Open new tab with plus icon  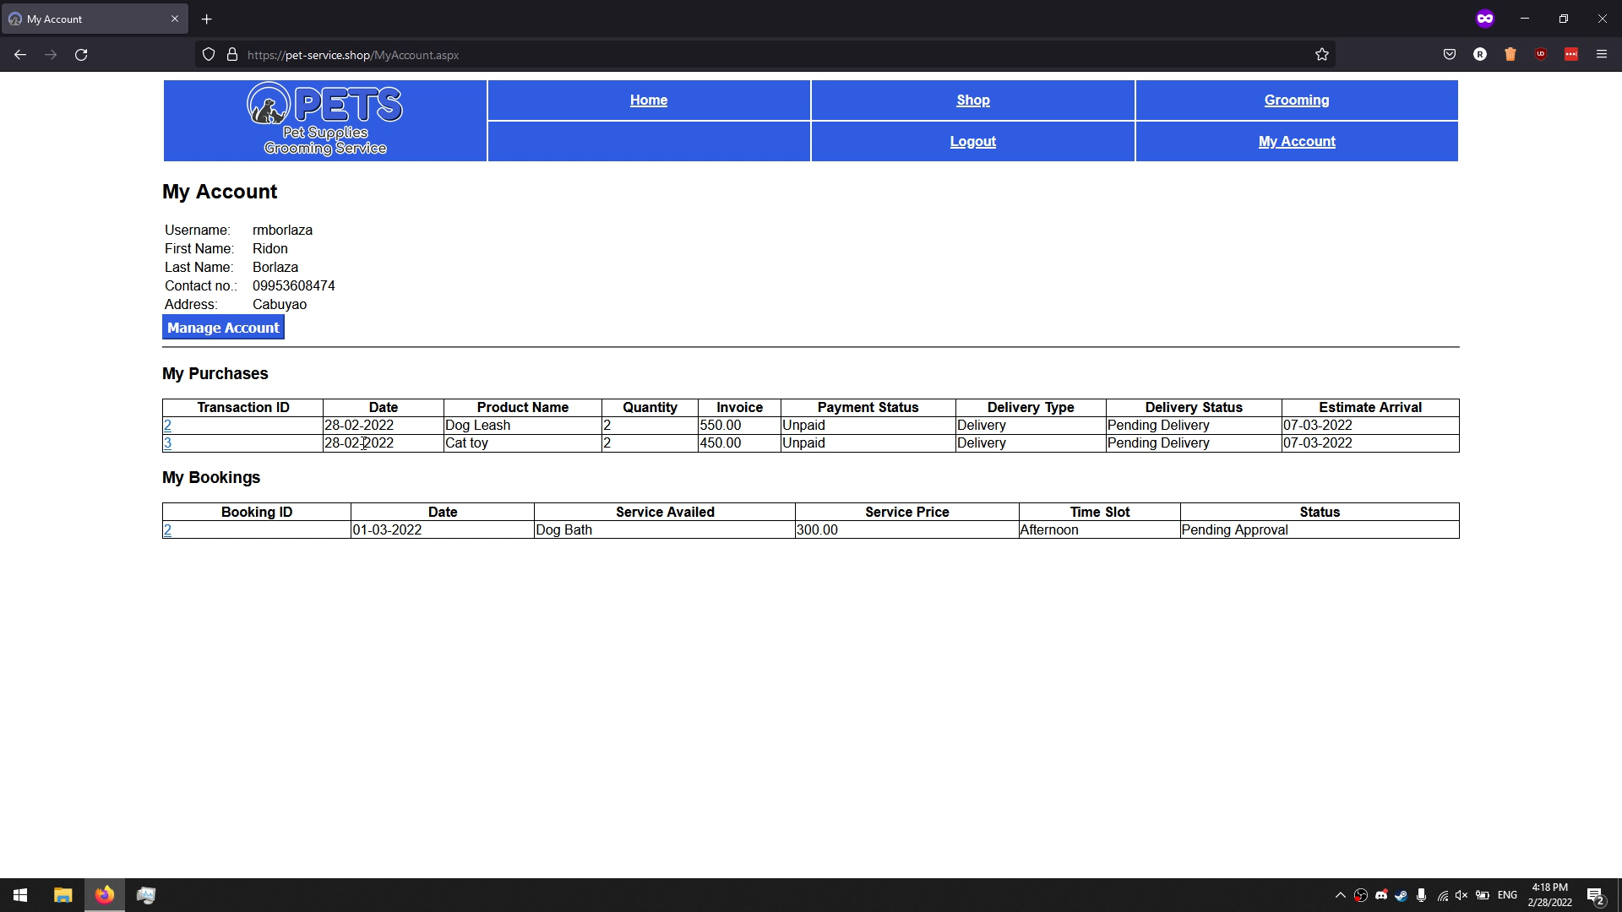(207, 19)
